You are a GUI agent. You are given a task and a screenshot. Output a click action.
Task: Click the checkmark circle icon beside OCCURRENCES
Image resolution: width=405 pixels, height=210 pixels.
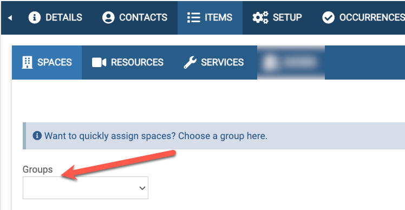coord(328,17)
